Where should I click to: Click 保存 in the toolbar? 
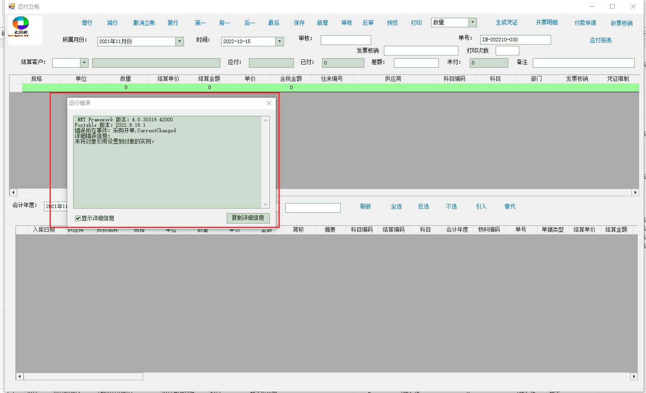tap(299, 23)
